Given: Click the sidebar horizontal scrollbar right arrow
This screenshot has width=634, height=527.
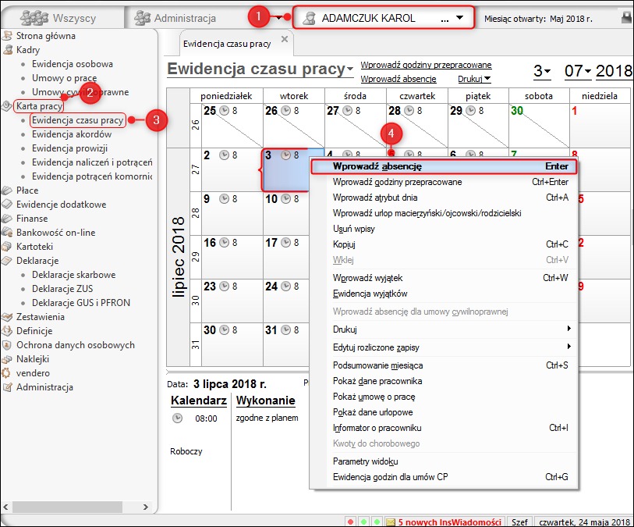Looking at the screenshot, I should point(146,507).
